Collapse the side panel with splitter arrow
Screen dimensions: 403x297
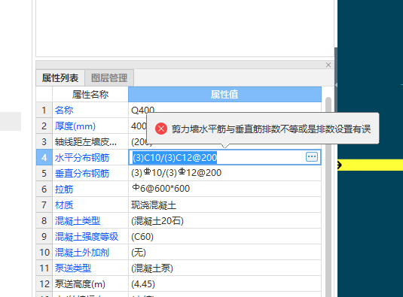tap(336, 85)
